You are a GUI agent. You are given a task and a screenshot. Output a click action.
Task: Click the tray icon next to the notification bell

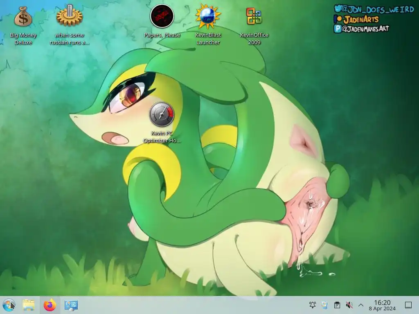pyautogui.click(x=324, y=305)
